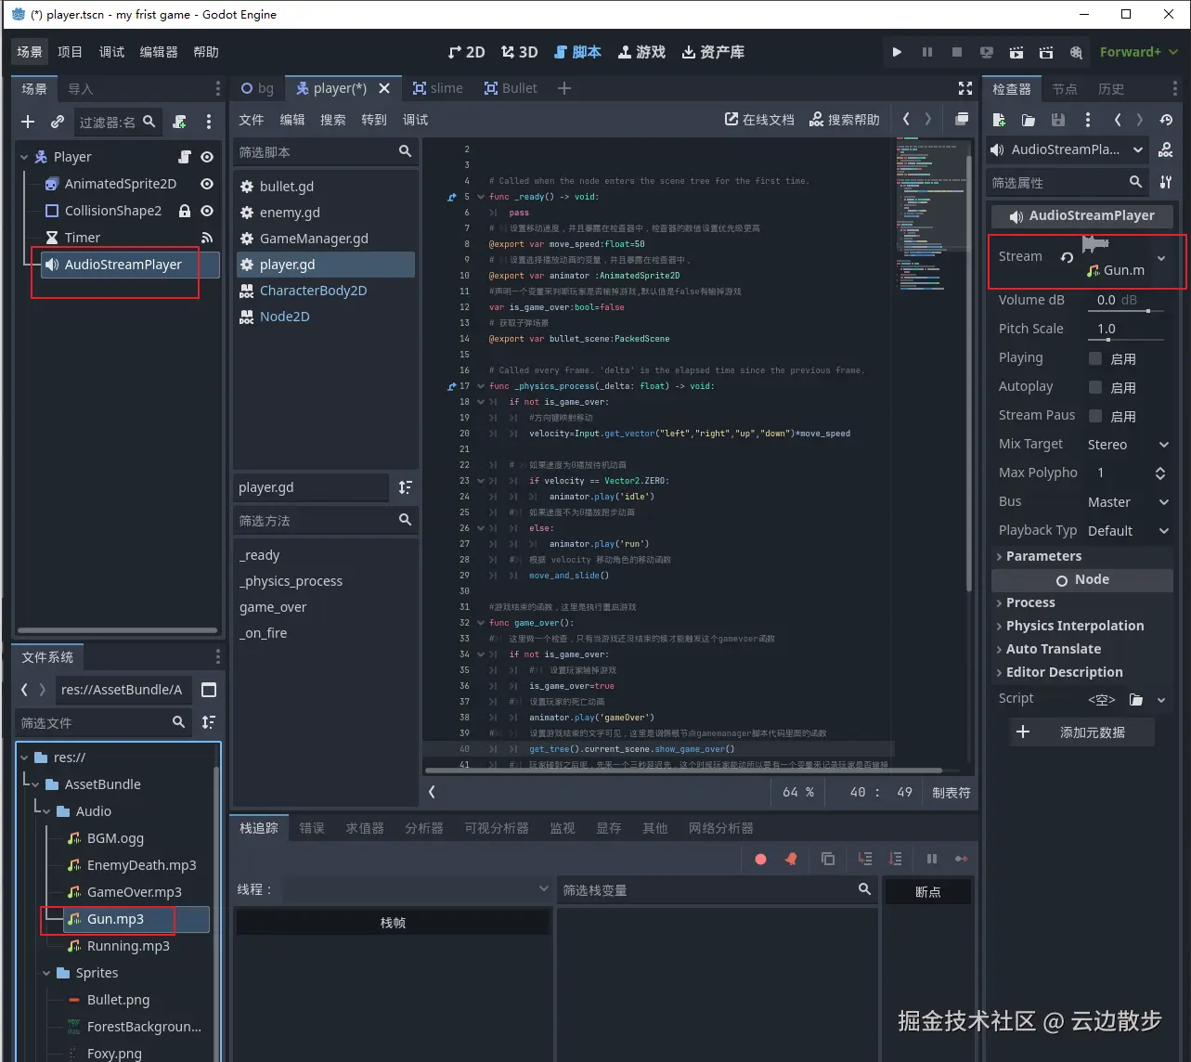
Task: Collapse the Sprites folder
Action: (46, 973)
